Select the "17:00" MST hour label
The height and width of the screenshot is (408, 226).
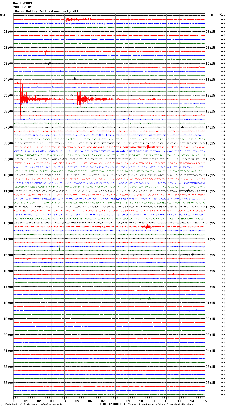click(x=8, y=287)
